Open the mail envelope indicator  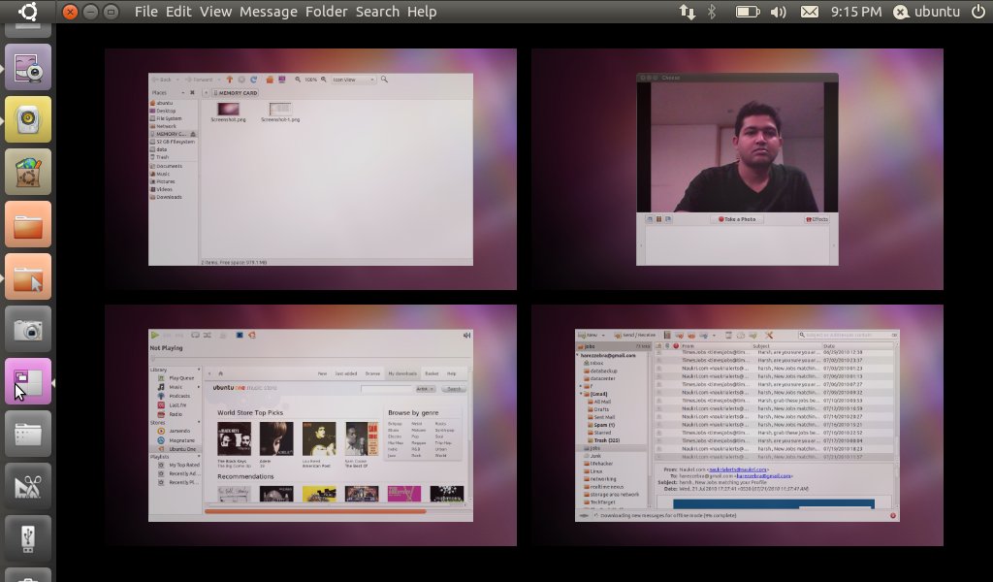coord(809,12)
